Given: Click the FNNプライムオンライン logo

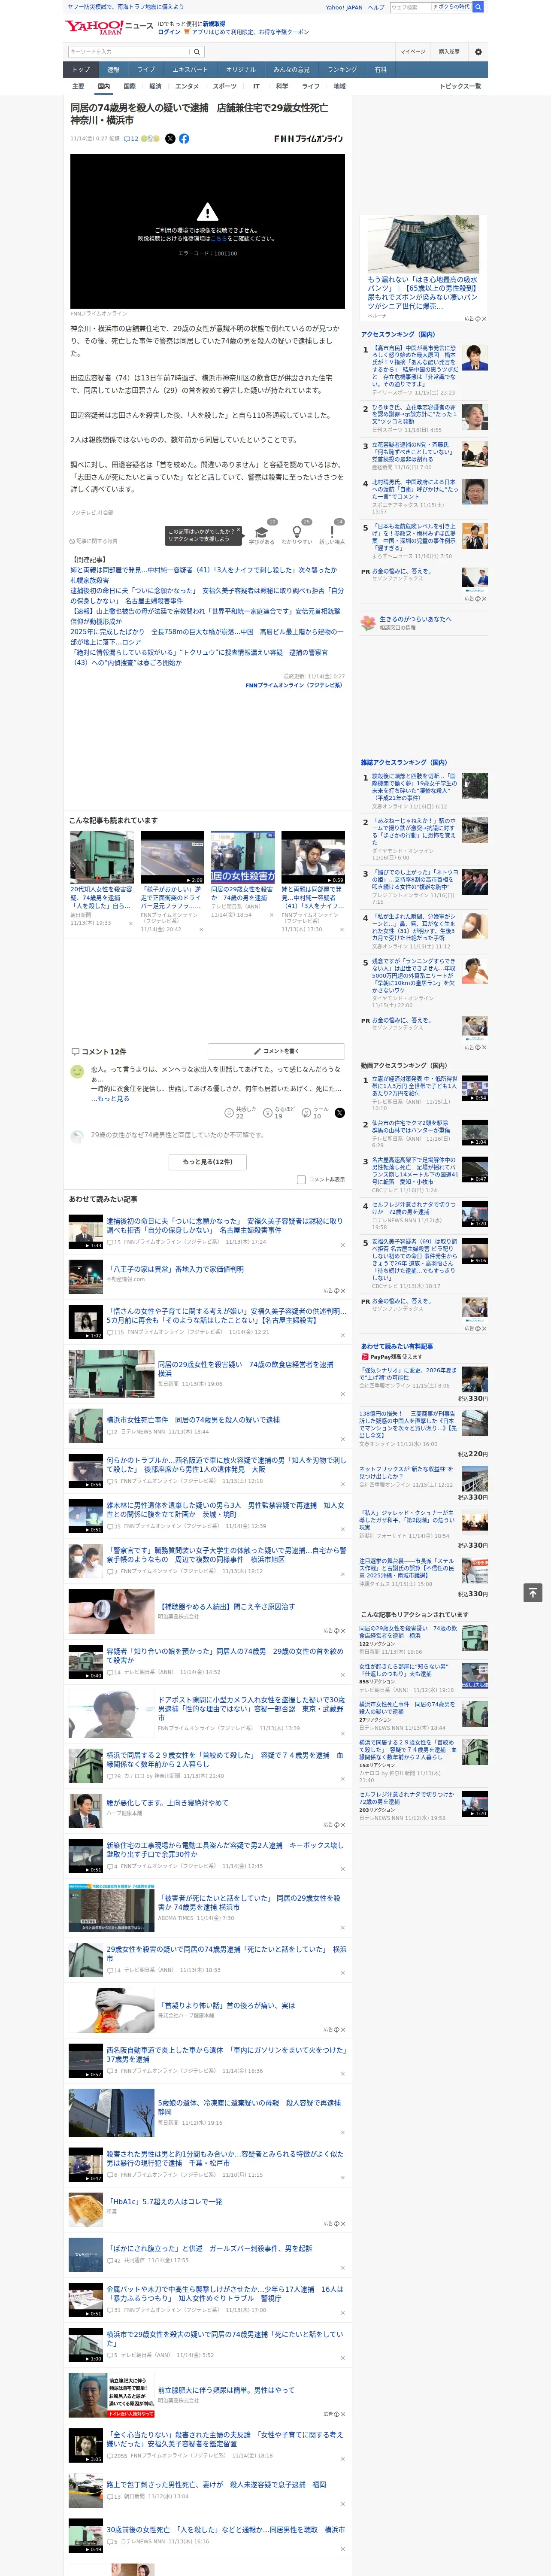Looking at the screenshot, I should pyautogui.click(x=309, y=139).
